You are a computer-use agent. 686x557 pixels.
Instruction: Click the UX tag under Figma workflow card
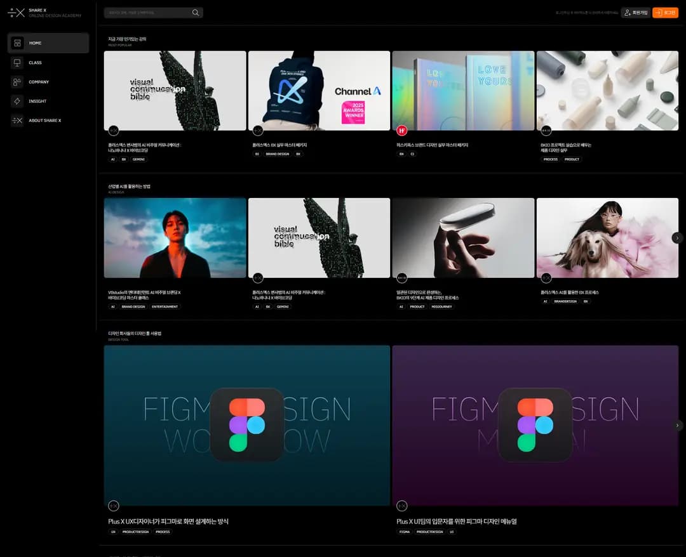(x=113, y=532)
